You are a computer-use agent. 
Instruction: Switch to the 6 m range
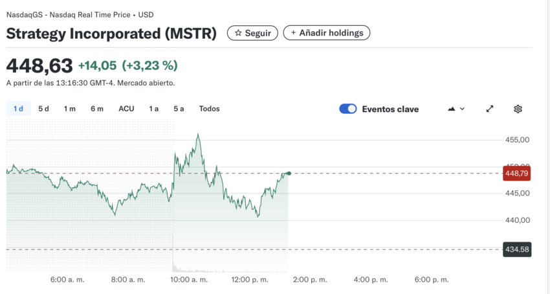[97, 109]
